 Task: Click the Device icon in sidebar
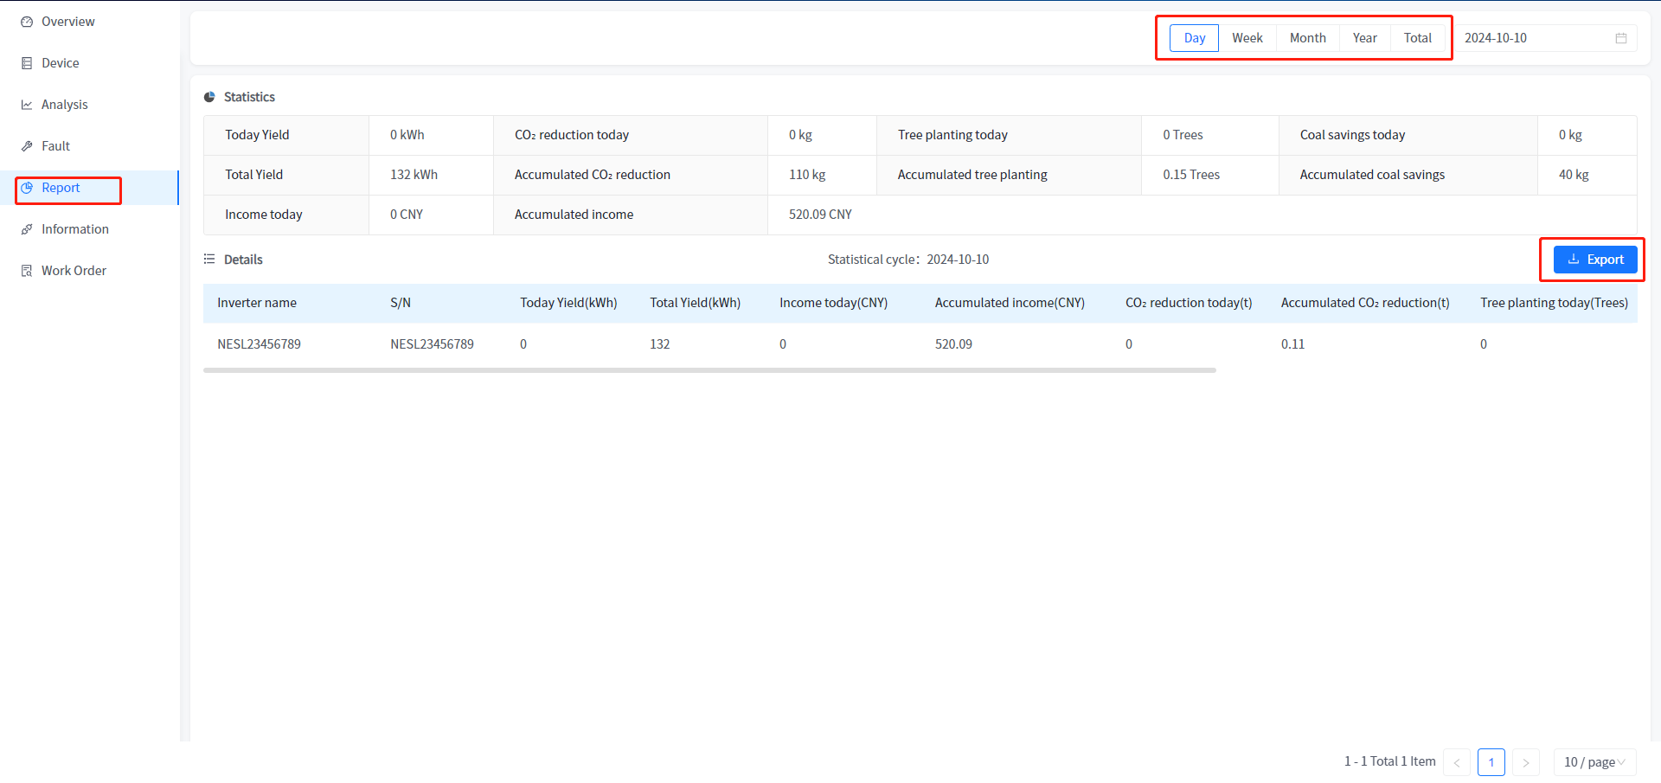(x=27, y=63)
